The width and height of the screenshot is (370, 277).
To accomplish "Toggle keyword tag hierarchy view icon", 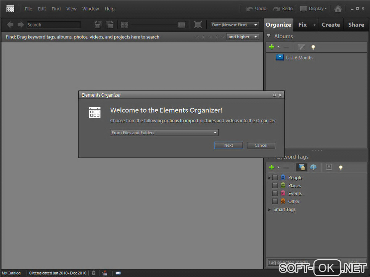I will (301, 167).
